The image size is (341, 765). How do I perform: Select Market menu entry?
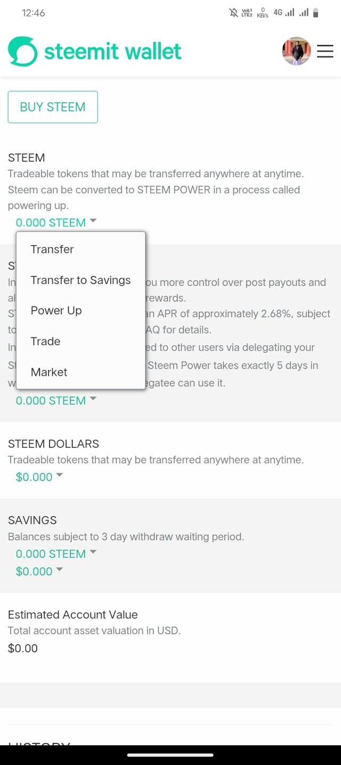point(49,372)
